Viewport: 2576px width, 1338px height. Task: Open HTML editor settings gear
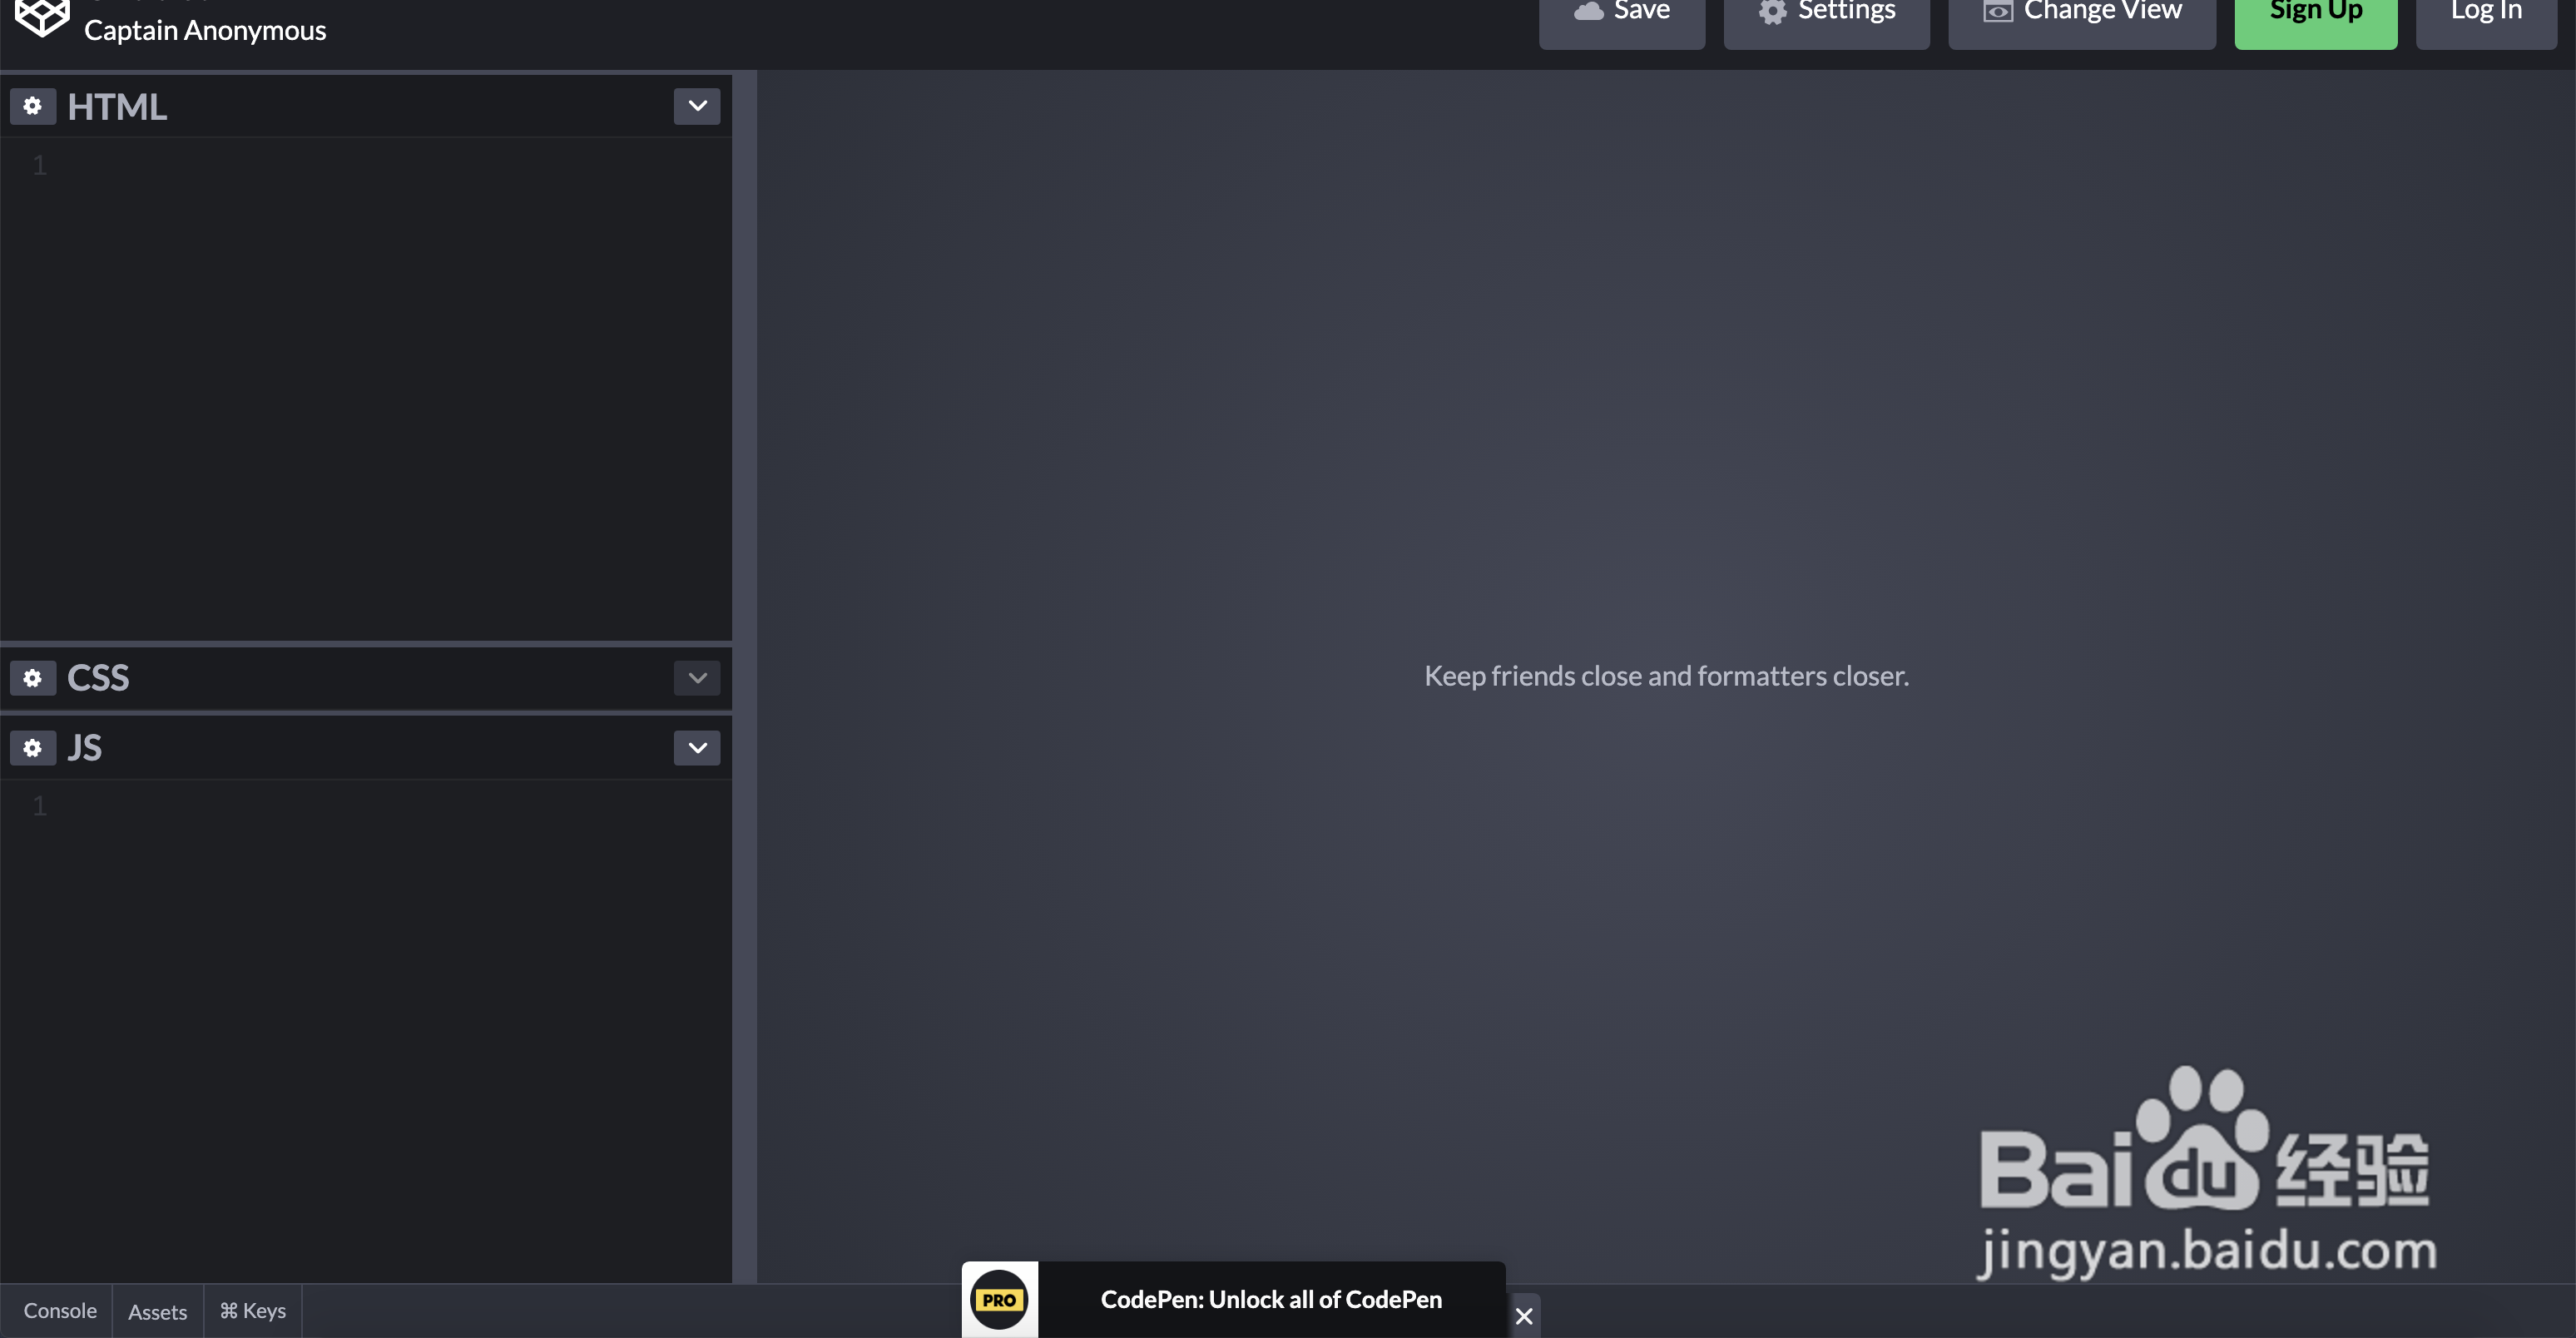click(x=33, y=106)
